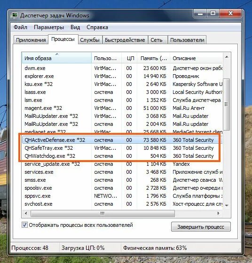Screen dimensions: 252x263
Task: Click the vertical scrollbar down arrow
Action: tap(227, 205)
